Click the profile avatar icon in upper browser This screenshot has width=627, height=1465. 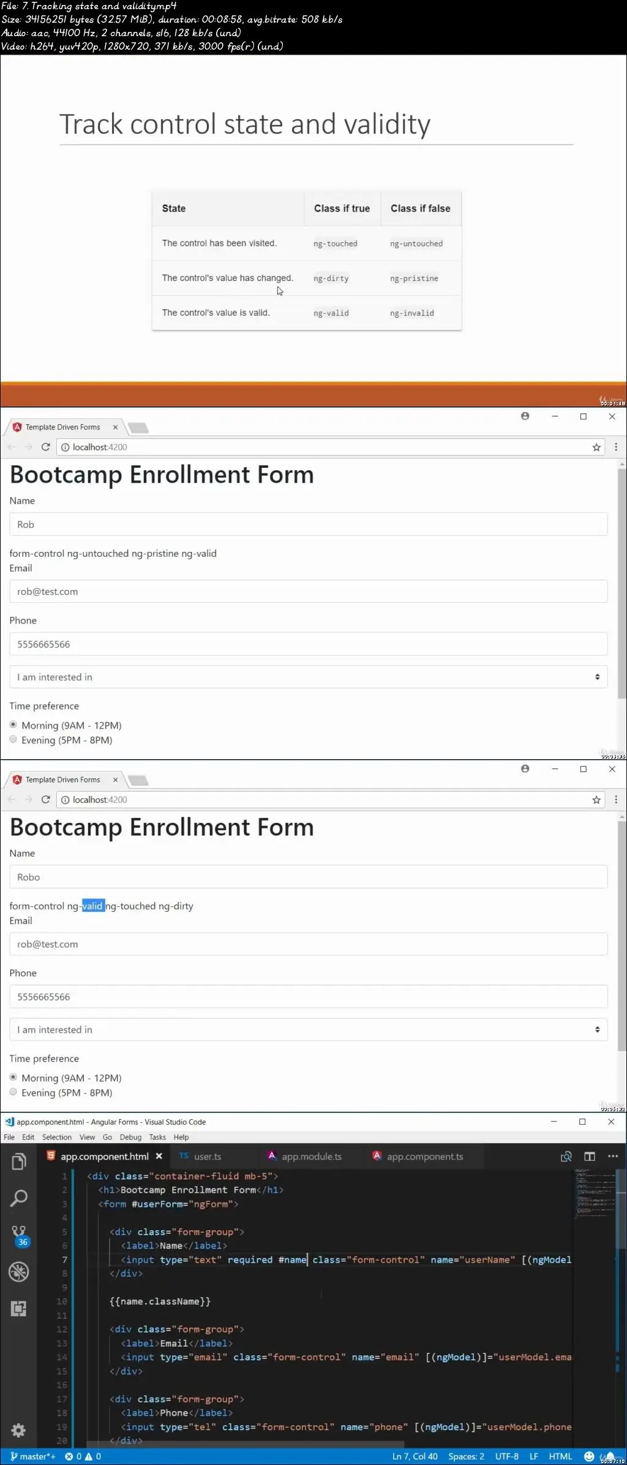[525, 416]
